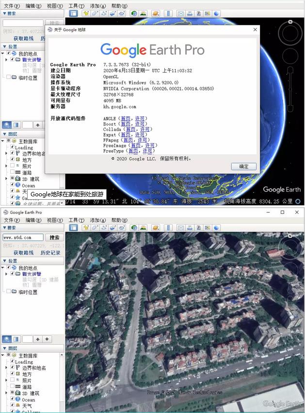Screen dimensions: 305x413
Task: Click 获取路线 link in satellite-view window
Action: pos(23,253)
